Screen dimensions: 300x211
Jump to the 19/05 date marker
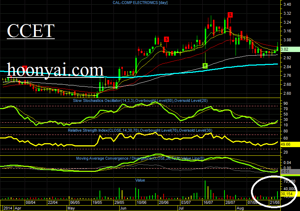(x=97, y=202)
